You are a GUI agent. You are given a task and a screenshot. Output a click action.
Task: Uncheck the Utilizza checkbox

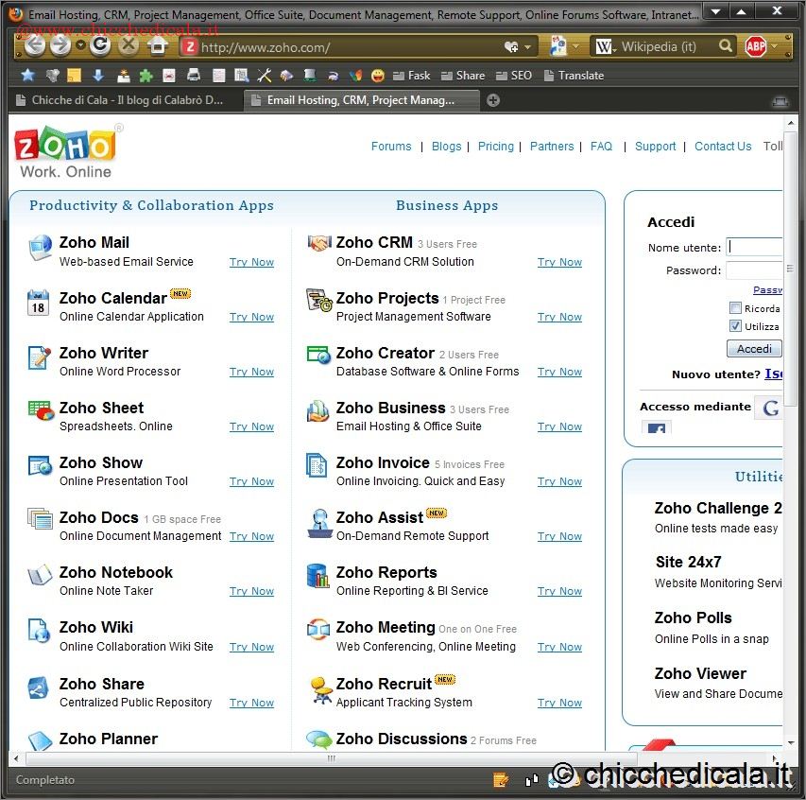[735, 326]
